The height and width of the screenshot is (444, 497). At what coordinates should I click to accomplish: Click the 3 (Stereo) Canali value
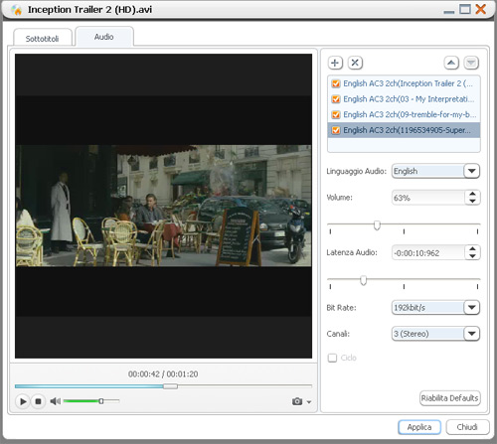(x=428, y=334)
